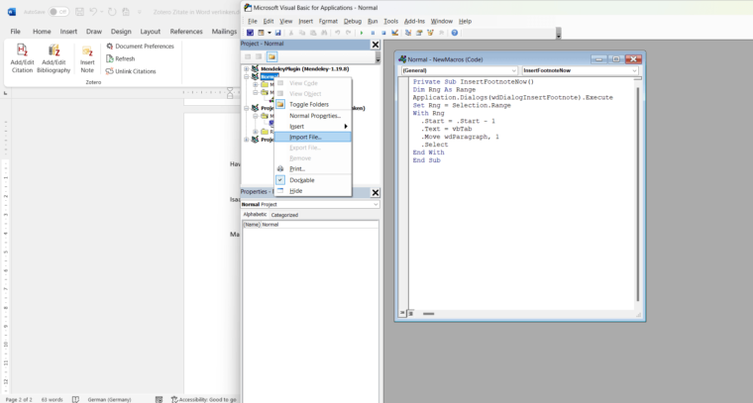Click the Run Sub green play icon

(x=361, y=33)
